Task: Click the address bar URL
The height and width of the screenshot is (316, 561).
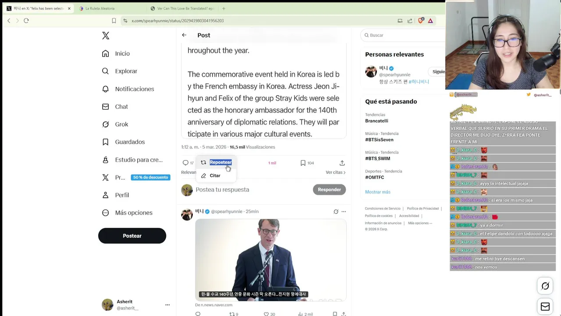Action: tap(178, 21)
